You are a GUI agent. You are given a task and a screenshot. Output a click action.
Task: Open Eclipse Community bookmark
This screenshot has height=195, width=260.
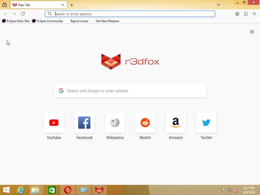[x=47, y=21]
